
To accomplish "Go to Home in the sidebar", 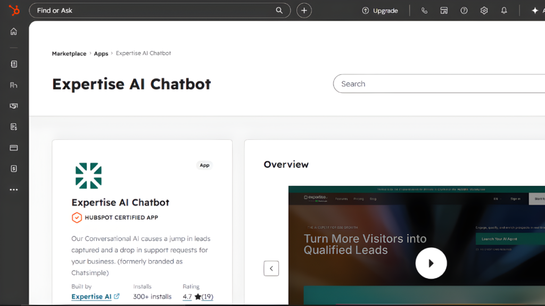I will click(x=13, y=31).
